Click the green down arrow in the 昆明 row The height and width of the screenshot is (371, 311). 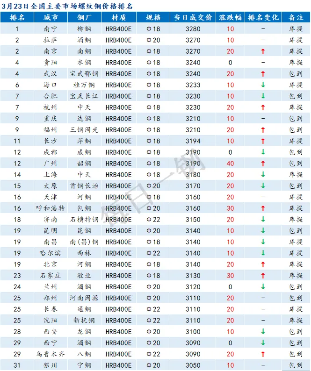click(263, 231)
